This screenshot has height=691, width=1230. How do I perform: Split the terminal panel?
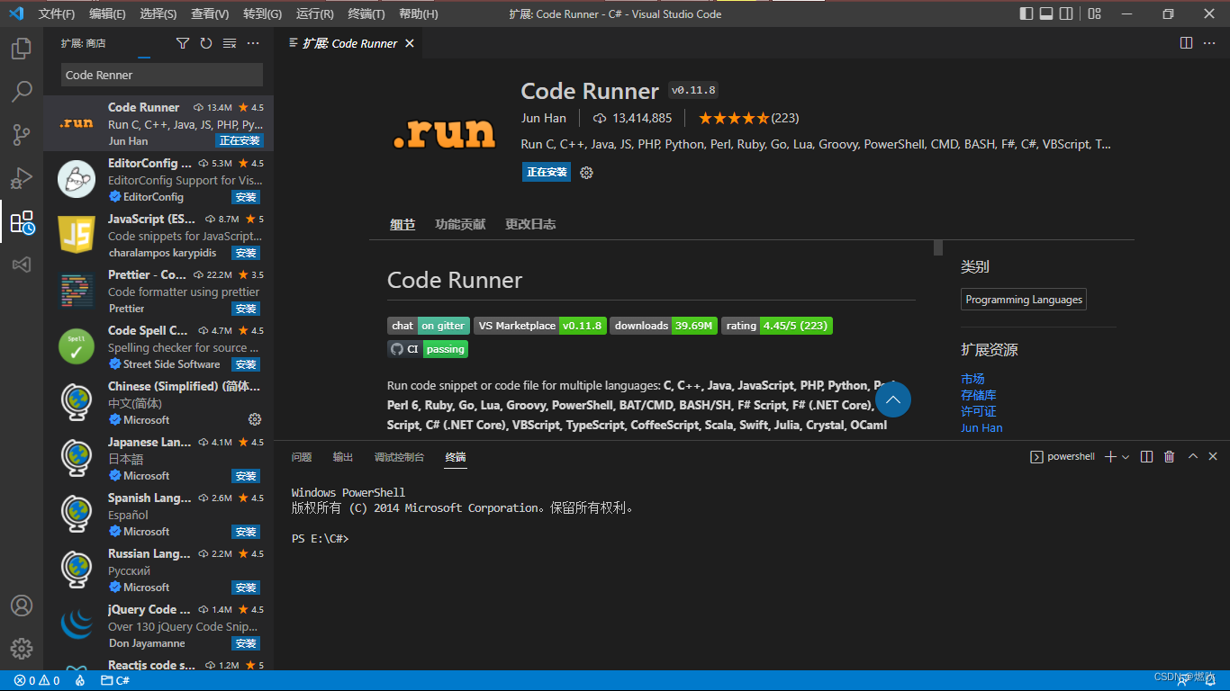(x=1146, y=457)
